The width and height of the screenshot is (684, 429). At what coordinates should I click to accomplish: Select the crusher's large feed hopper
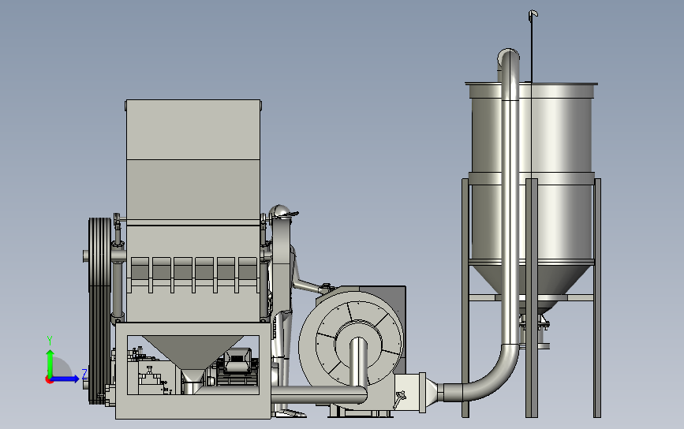pyautogui.click(x=193, y=162)
